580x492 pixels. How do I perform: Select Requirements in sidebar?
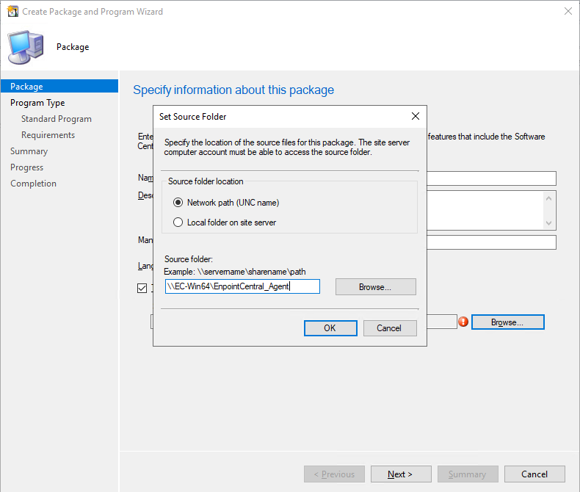click(x=48, y=135)
